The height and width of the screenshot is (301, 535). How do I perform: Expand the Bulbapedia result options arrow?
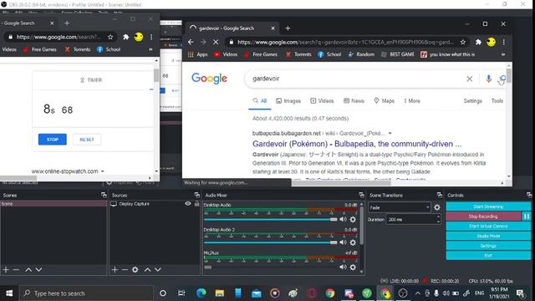[x=390, y=133]
